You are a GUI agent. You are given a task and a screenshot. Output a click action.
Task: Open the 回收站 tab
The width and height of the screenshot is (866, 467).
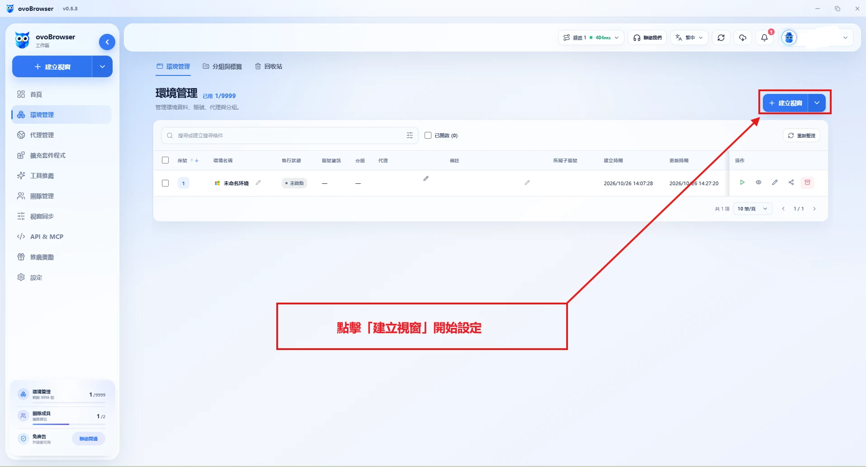[x=269, y=66]
